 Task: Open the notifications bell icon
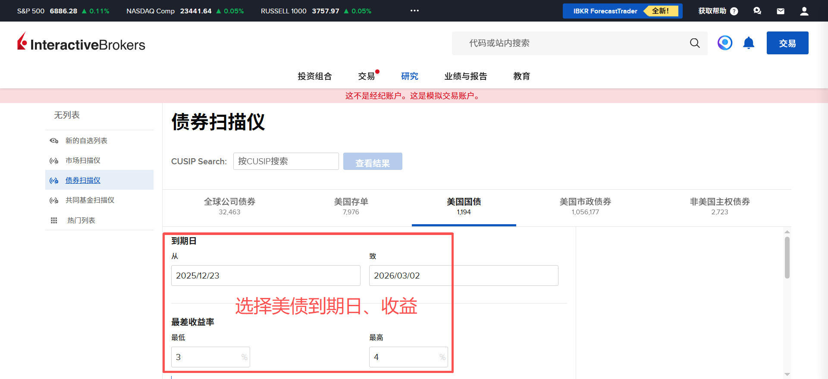click(749, 43)
